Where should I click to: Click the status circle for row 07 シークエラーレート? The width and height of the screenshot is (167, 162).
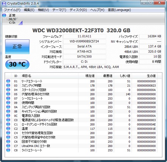pos(8,98)
